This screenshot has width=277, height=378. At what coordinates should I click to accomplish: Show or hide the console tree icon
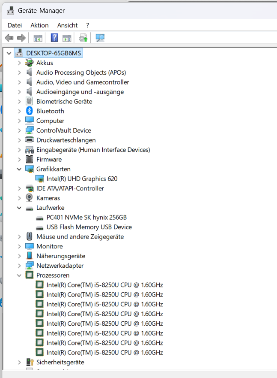click(38, 38)
